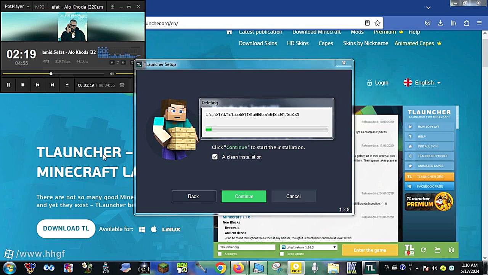
Task: Pin PotPlayer window on top
Action: (x=112, y=6)
